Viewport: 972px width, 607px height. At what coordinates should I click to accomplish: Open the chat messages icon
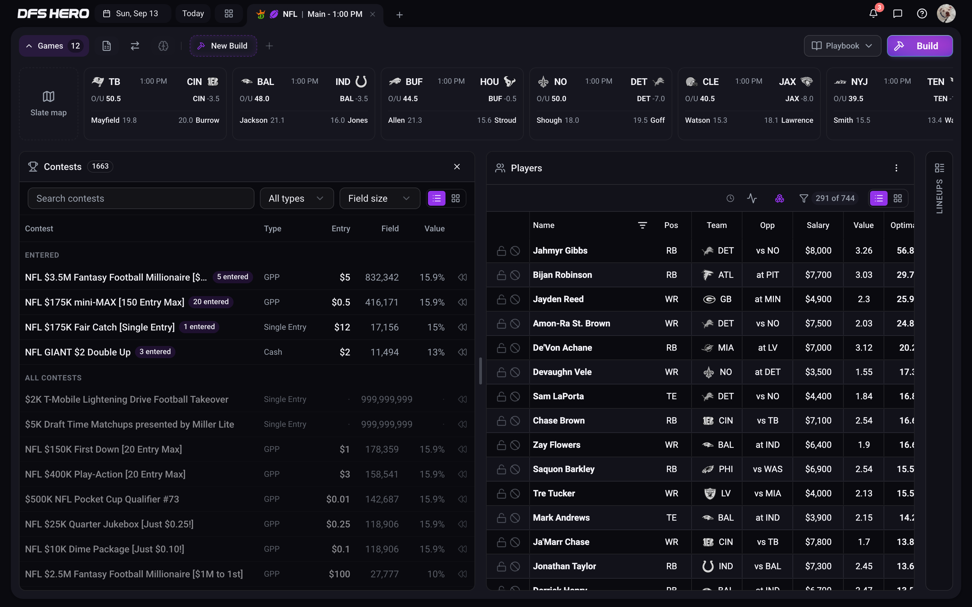click(898, 13)
